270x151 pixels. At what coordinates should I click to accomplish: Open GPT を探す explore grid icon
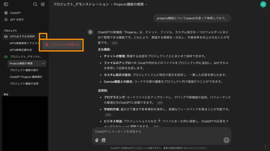6,20
